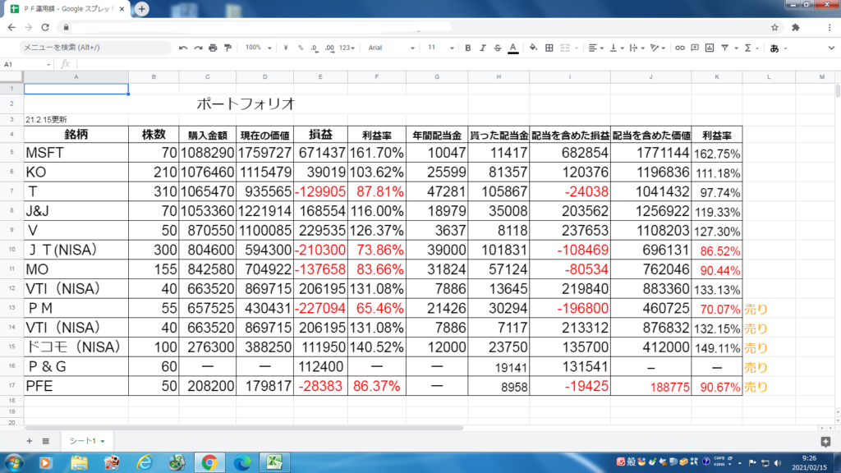Toggle bold formatting
The width and height of the screenshot is (841, 473).
(467, 48)
